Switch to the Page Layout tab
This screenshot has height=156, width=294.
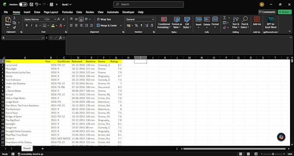(x=51, y=12)
